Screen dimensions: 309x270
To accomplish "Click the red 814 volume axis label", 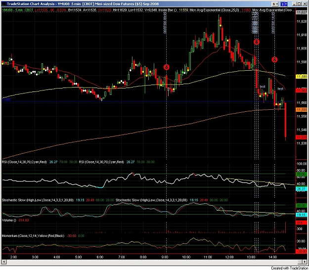I will pyautogui.click(x=302, y=223).
